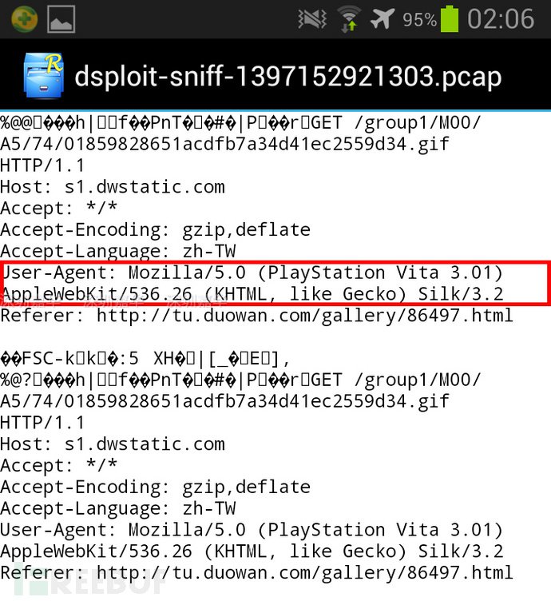This screenshot has width=551, height=601.
Task: Tap the 95% battery percentage
Action: 419,19
